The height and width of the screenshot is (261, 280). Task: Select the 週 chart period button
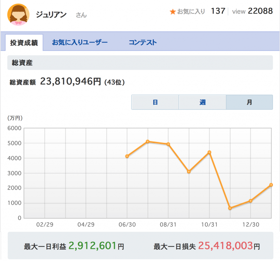(203, 102)
